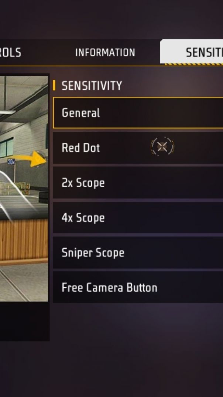Tap the wooden counter in preview image
The width and height of the screenshot is (223, 397).
pyautogui.click(x=24, y=240)
